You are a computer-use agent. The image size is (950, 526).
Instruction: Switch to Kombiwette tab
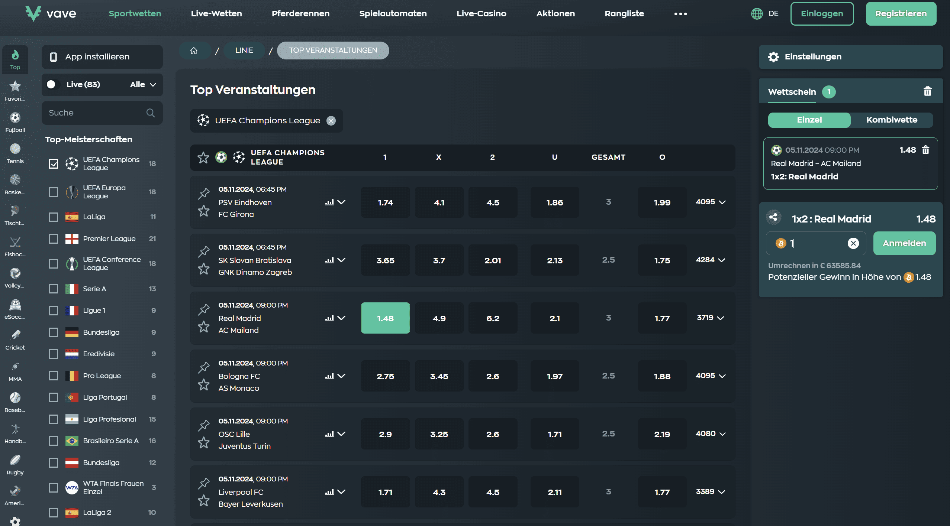(892, 120)
